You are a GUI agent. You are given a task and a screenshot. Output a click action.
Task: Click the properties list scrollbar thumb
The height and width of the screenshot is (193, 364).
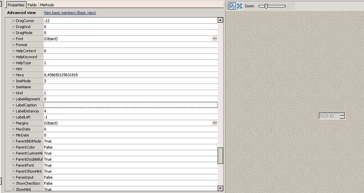tap(220, 156)
